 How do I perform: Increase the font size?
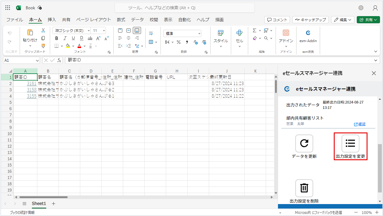click(x=98, y=38)
